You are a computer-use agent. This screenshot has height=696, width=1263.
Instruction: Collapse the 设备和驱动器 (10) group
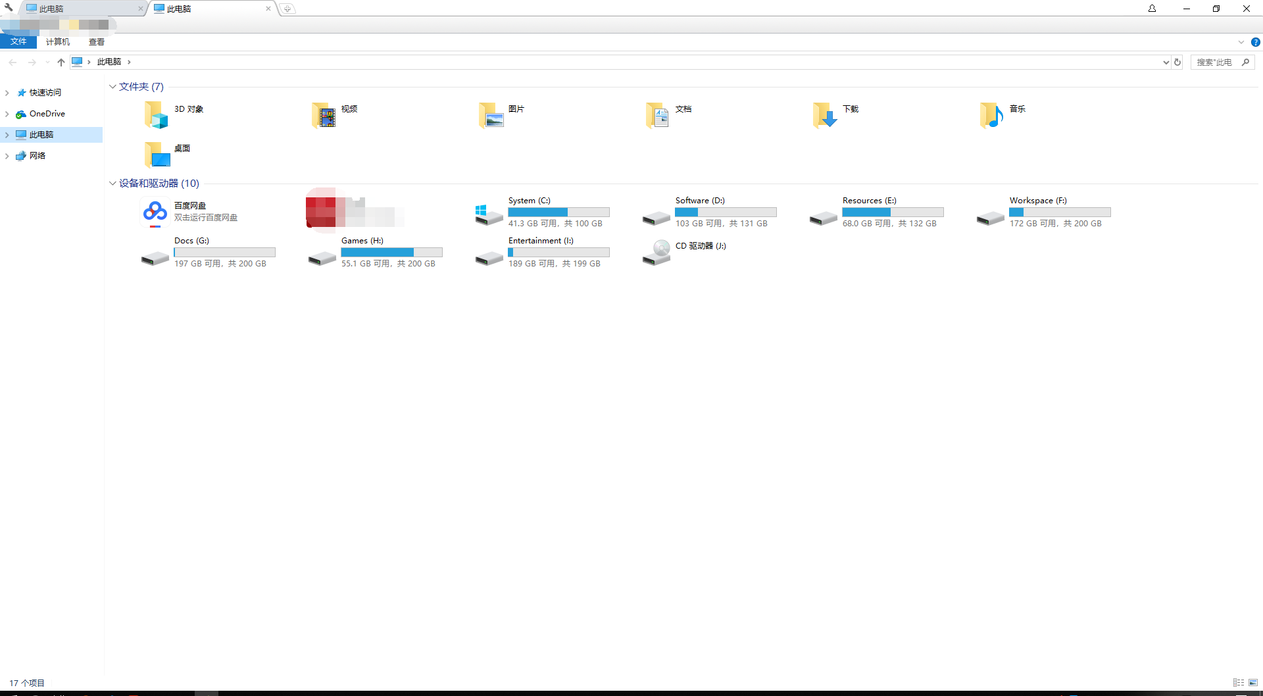coord(112,184)
